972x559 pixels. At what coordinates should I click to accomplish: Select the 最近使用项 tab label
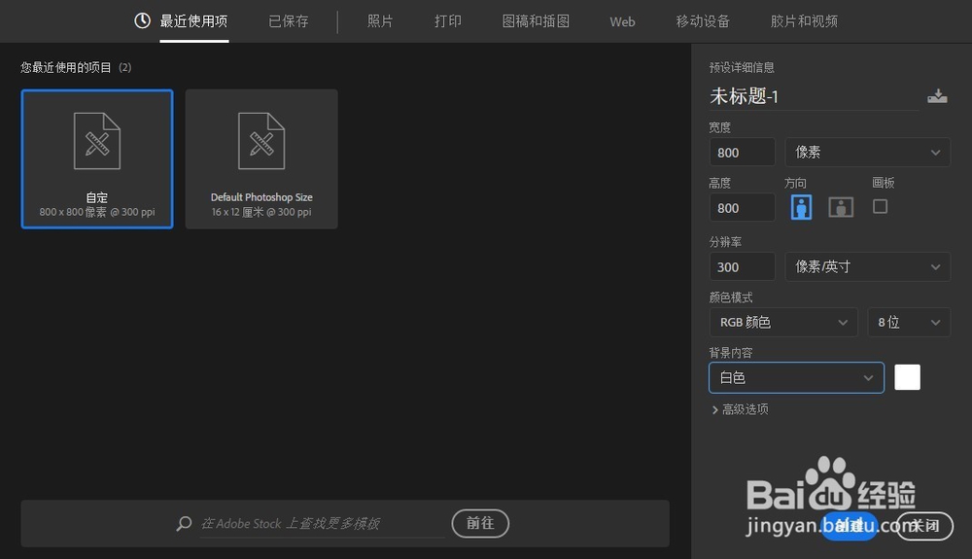pos(194,21)
